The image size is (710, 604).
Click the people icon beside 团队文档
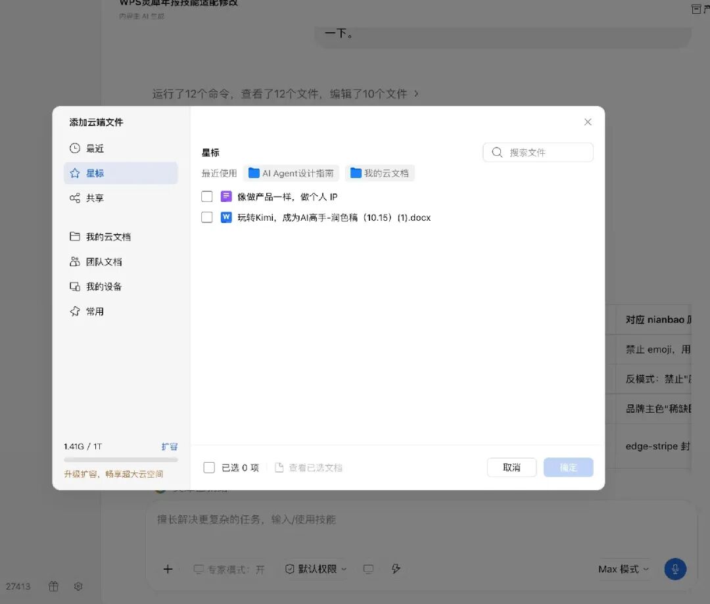point(75,262)
